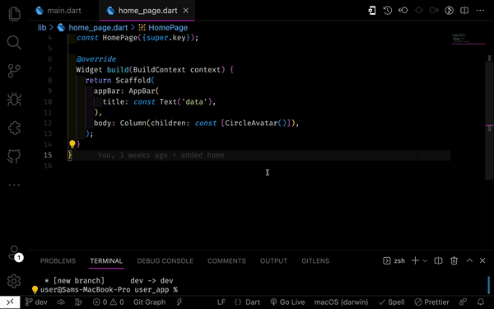This screenshot has width=494, height=309.
Task: Toggle Spell checker in status bar
Action: [x=391, y=302]
